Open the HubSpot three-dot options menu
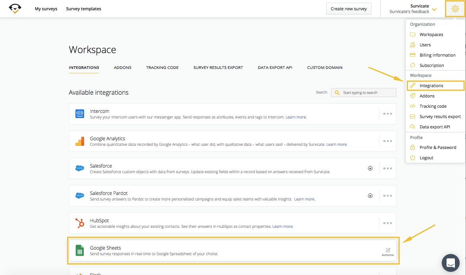Screen dimensions: 466x275 point(387,223)
